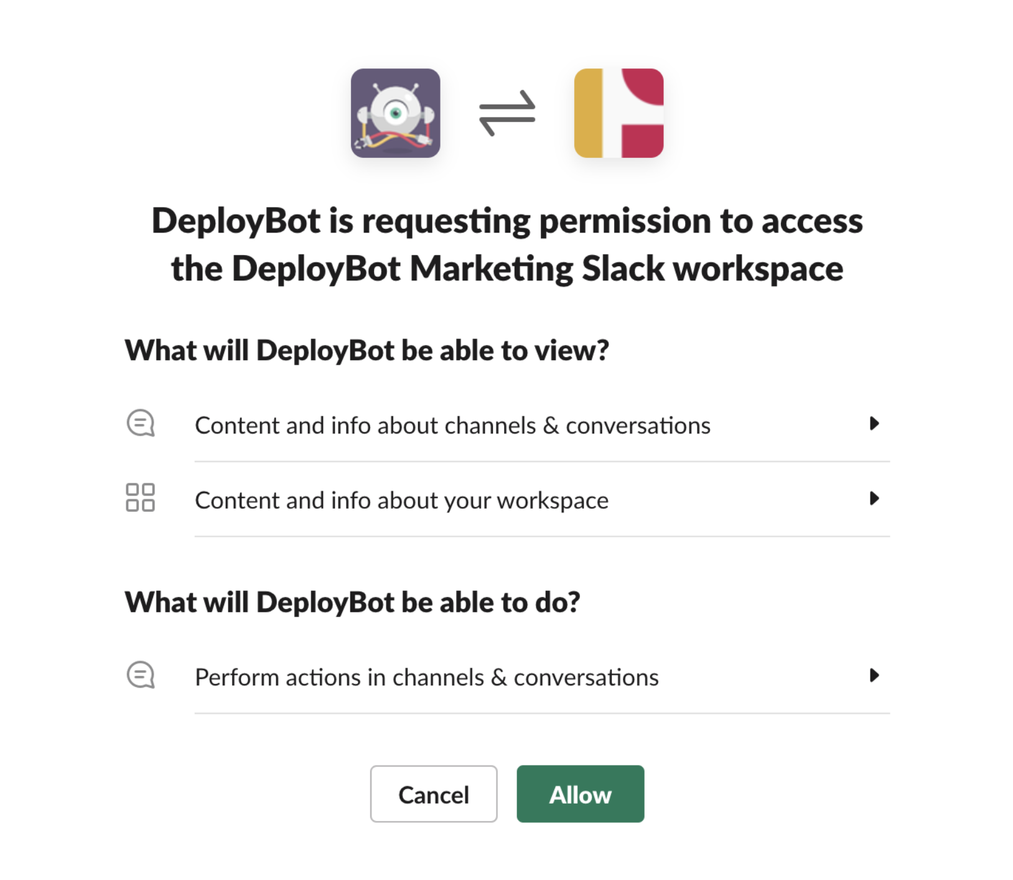Click the Cancel button

433,794
